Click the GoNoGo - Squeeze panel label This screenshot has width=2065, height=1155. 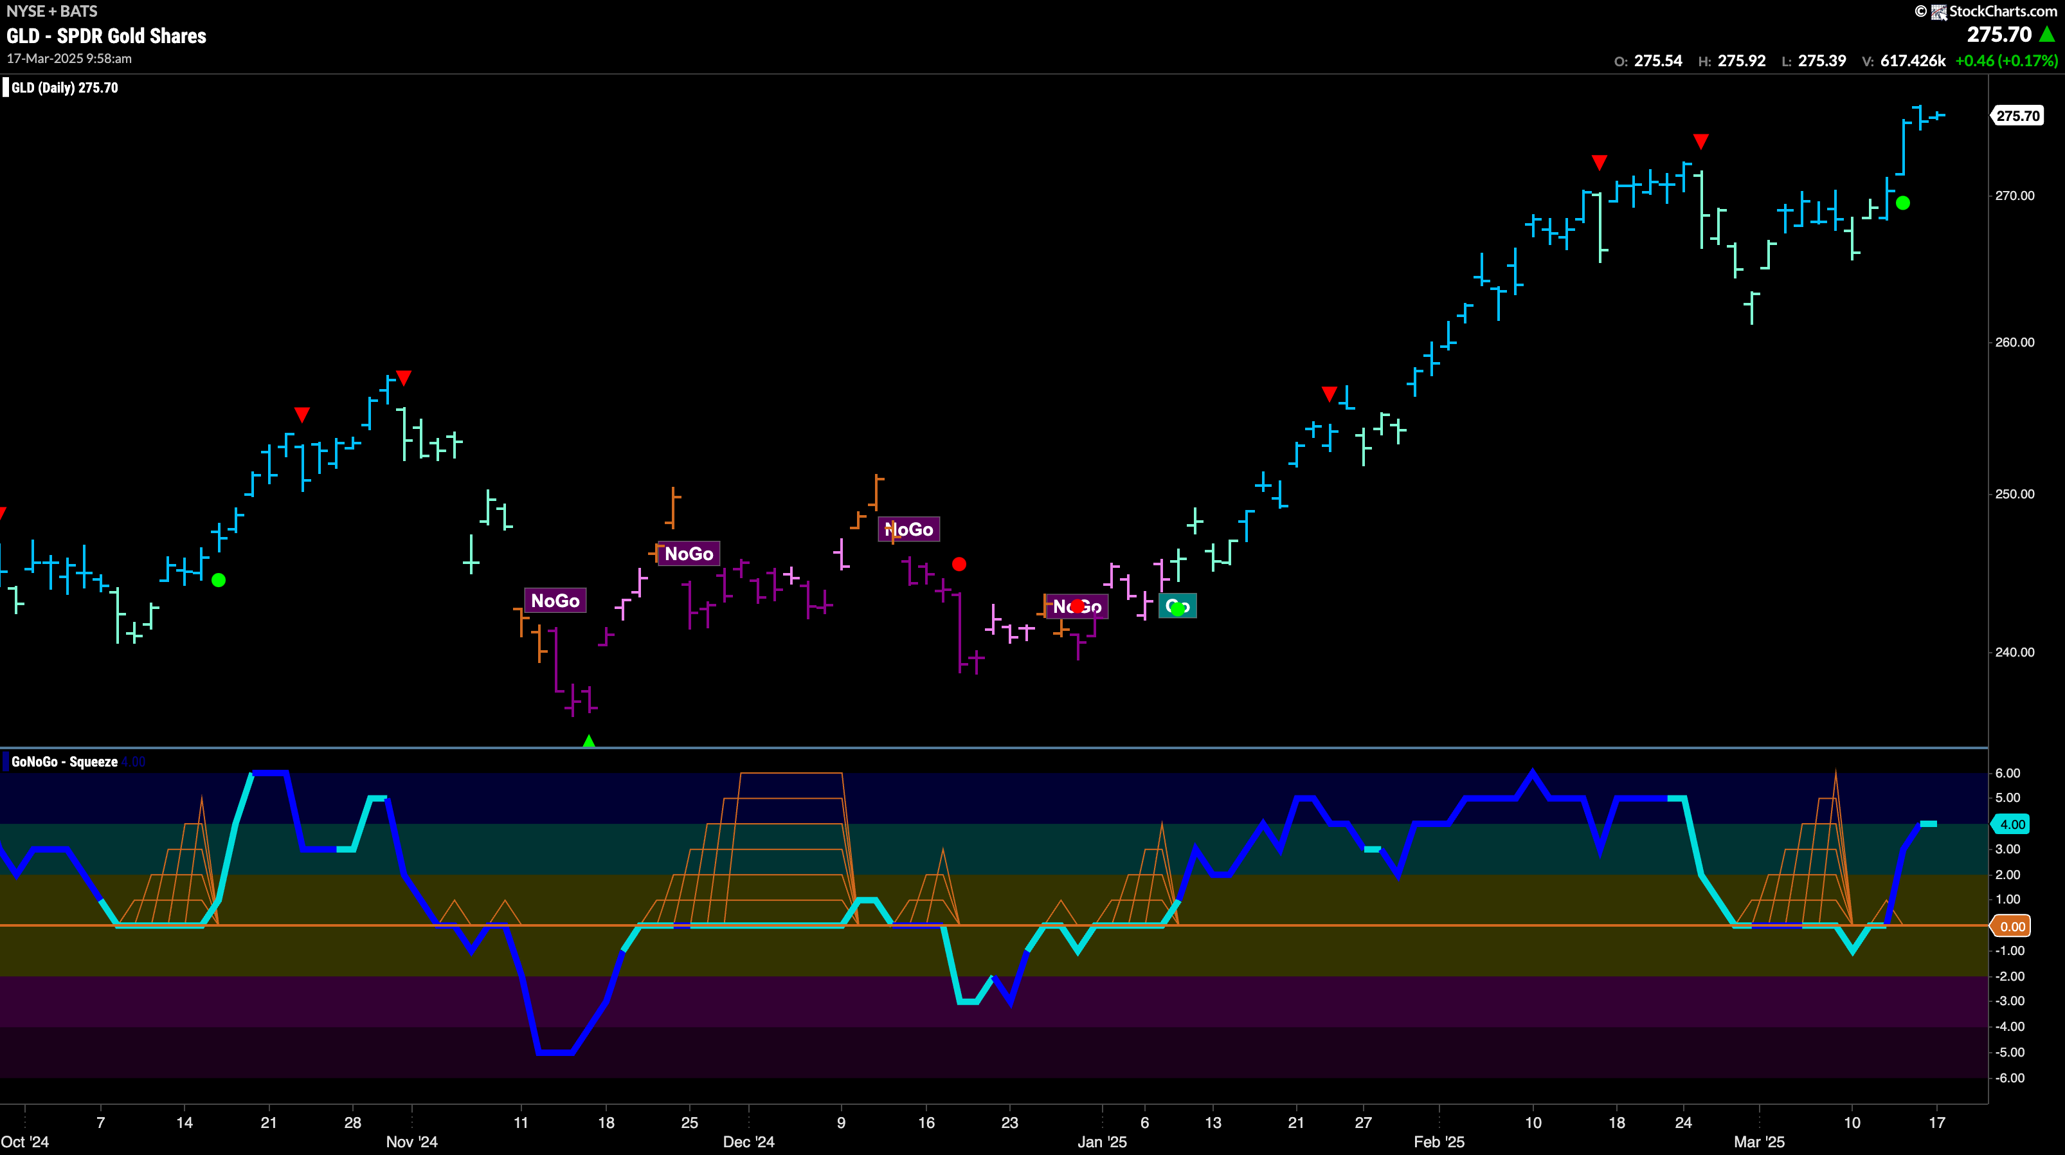click(x=64, y=762)
